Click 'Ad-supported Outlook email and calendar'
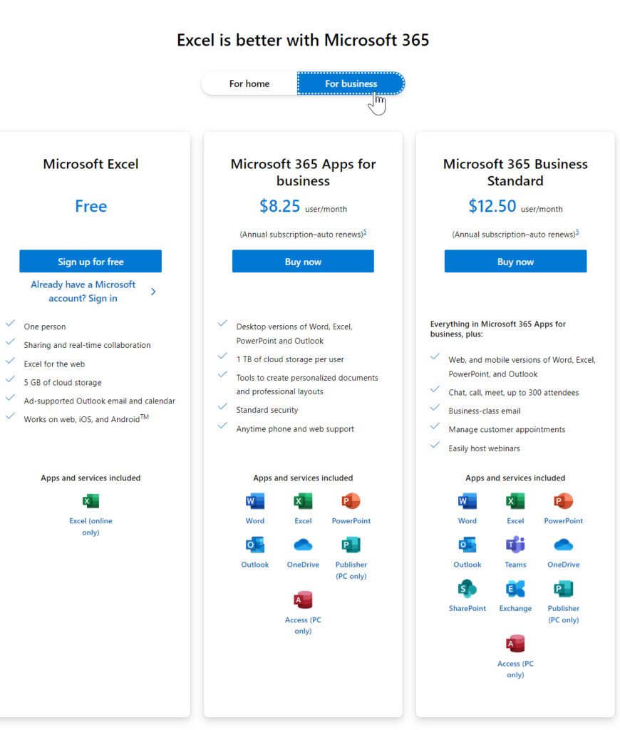This screenshot has width=620, height=730. 100,401
